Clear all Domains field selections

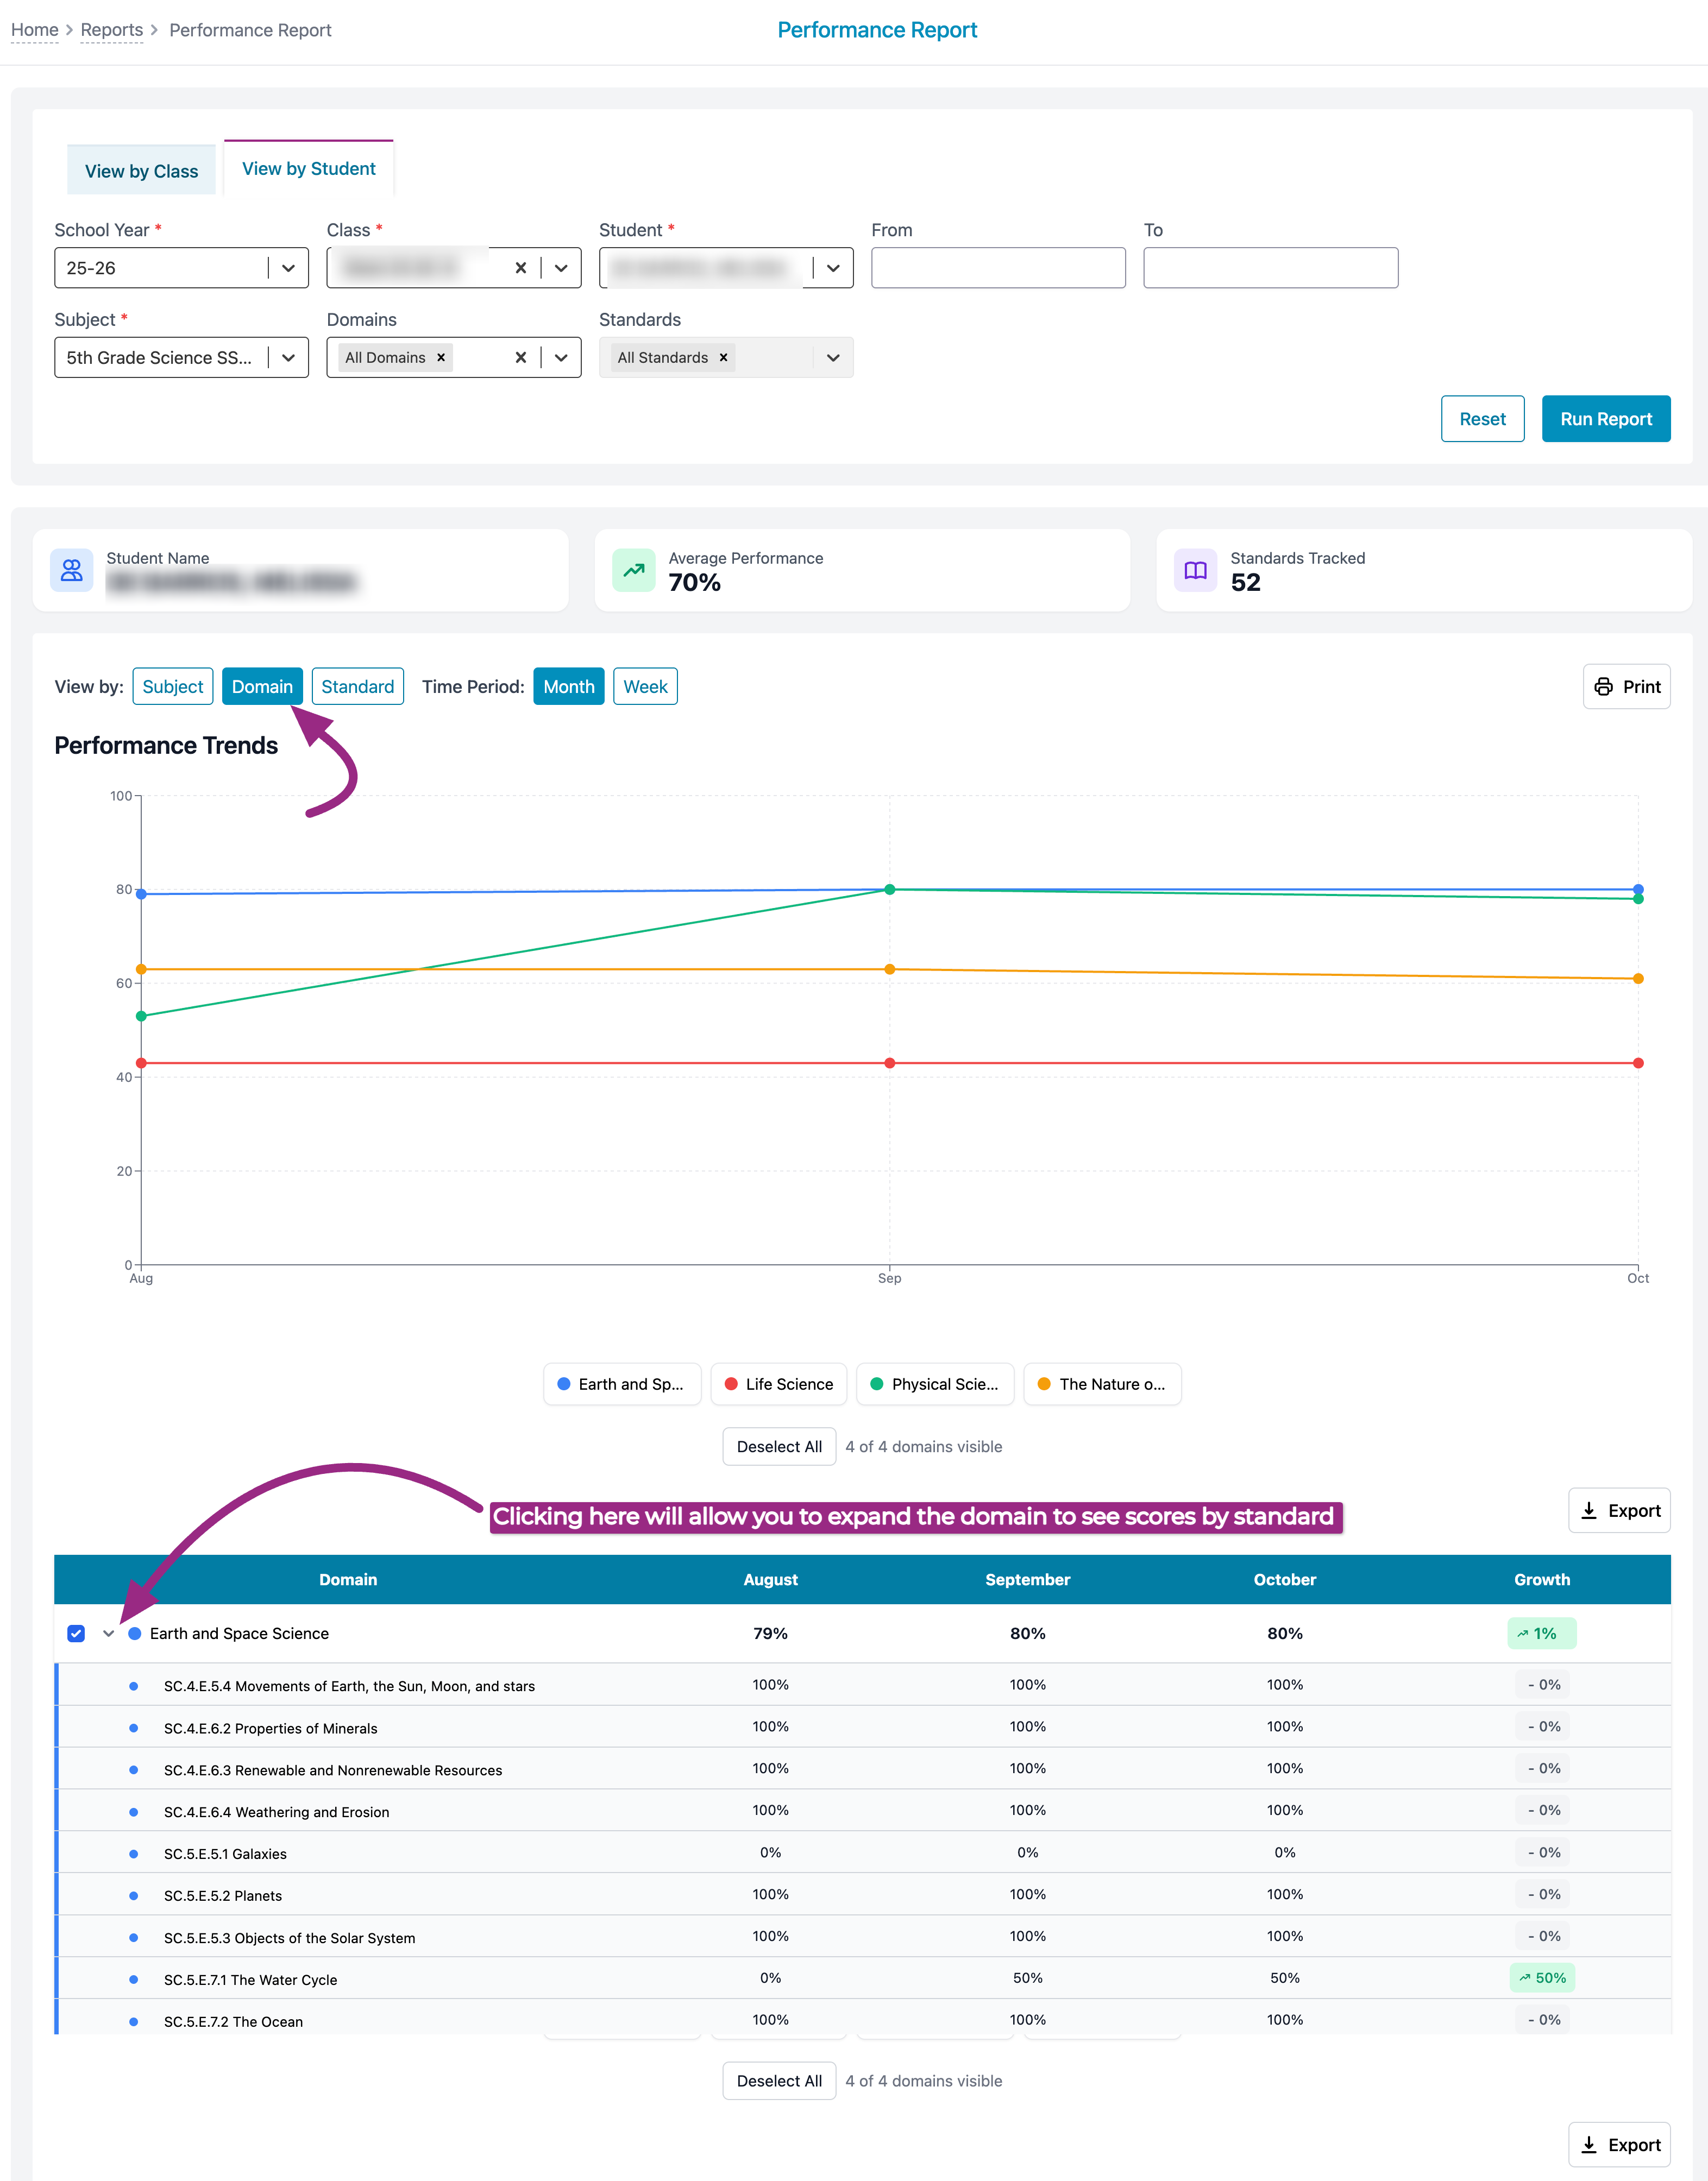520,358
